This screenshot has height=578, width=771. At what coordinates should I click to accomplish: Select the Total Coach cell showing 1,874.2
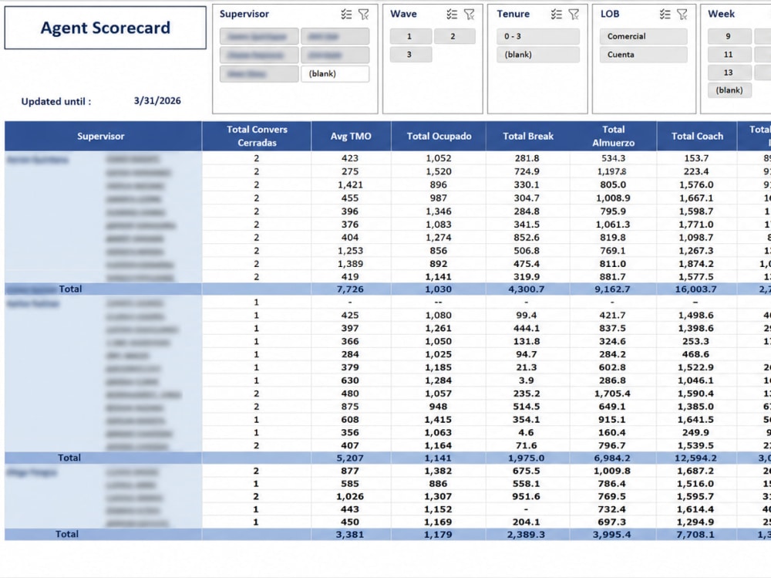[x=695, y=264]
